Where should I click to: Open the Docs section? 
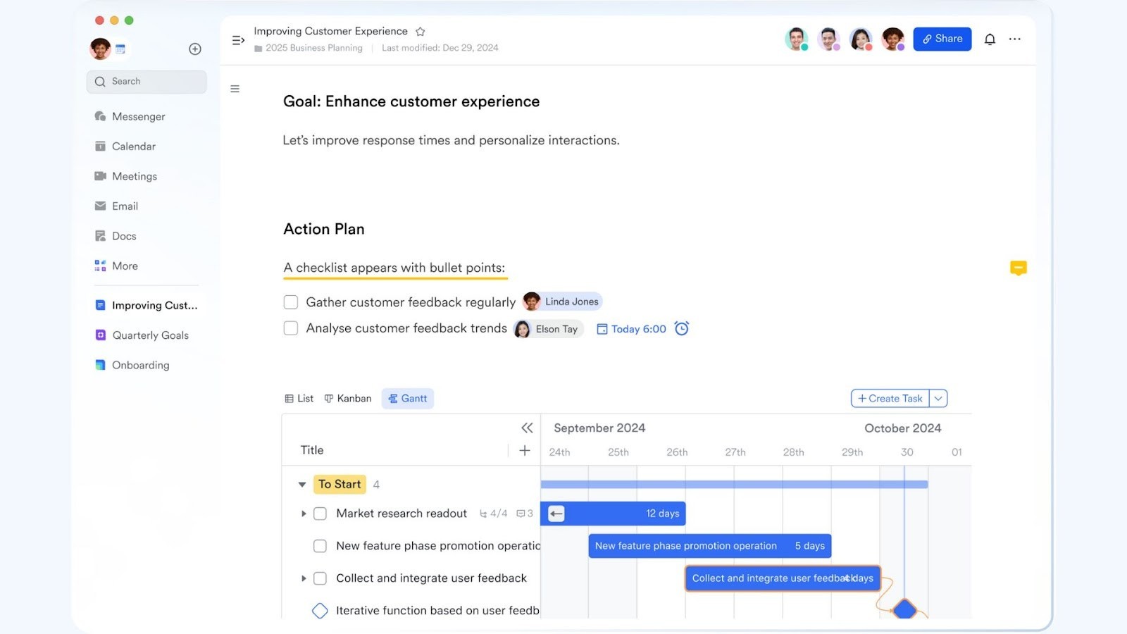click(124, 235)
